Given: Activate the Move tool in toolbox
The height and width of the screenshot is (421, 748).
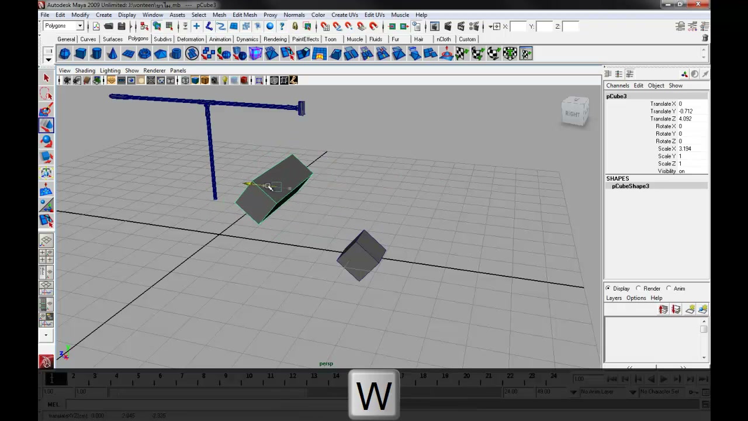Looking at the screenshot, I should [46, 125].
